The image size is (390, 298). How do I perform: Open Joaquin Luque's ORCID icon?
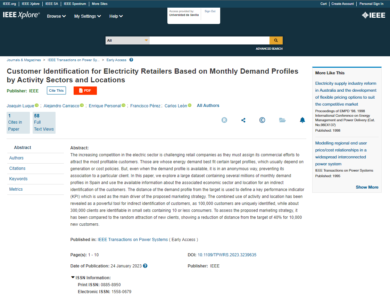click(x=36, y=106)
